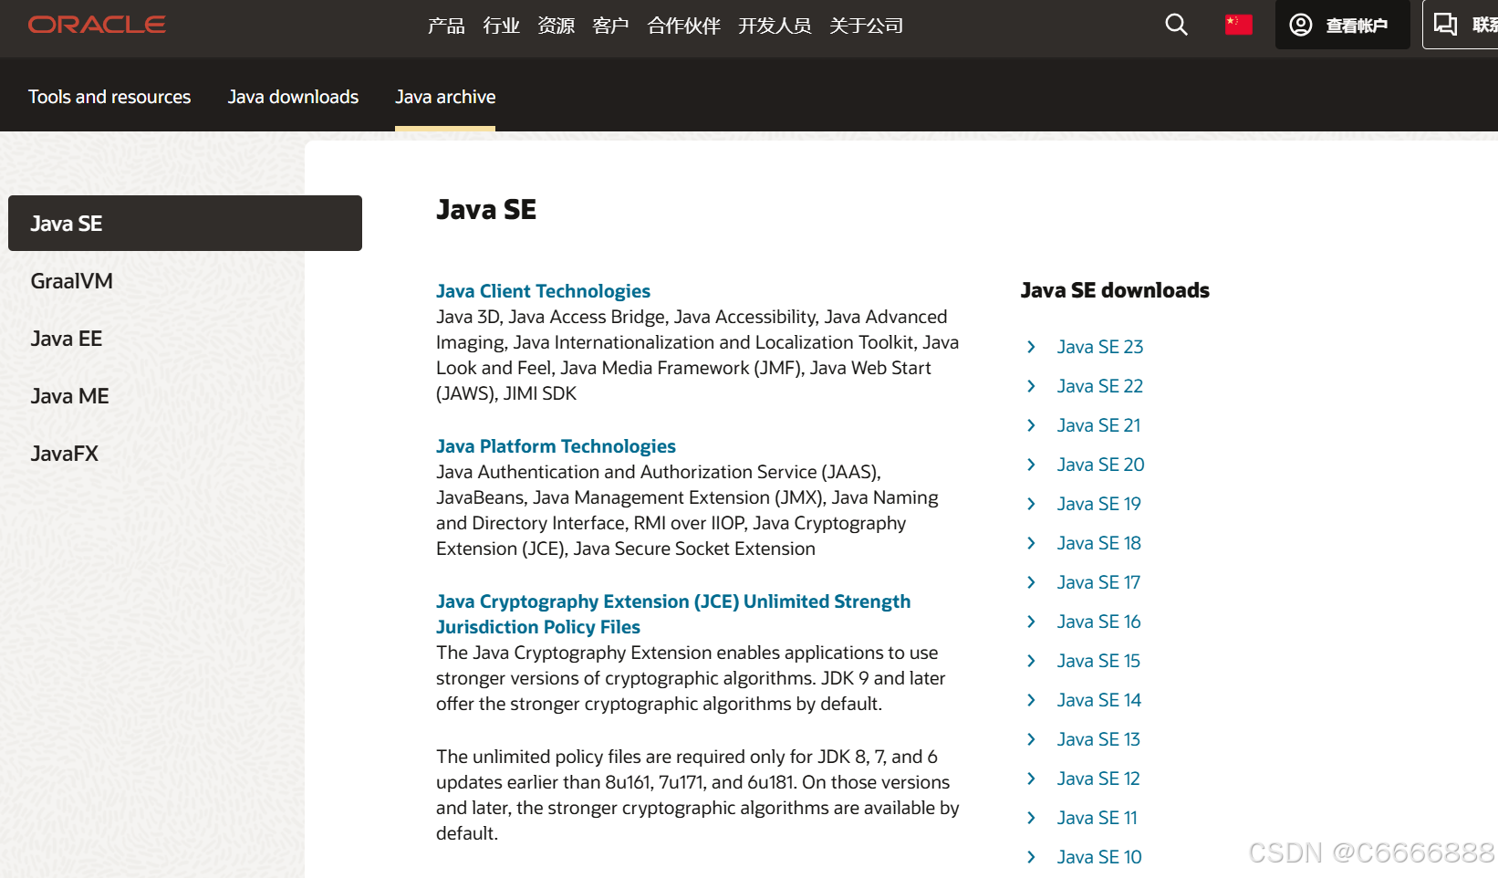Open the Java SE 12 link
The image size is (1498, 878).
click(1098, 779)
